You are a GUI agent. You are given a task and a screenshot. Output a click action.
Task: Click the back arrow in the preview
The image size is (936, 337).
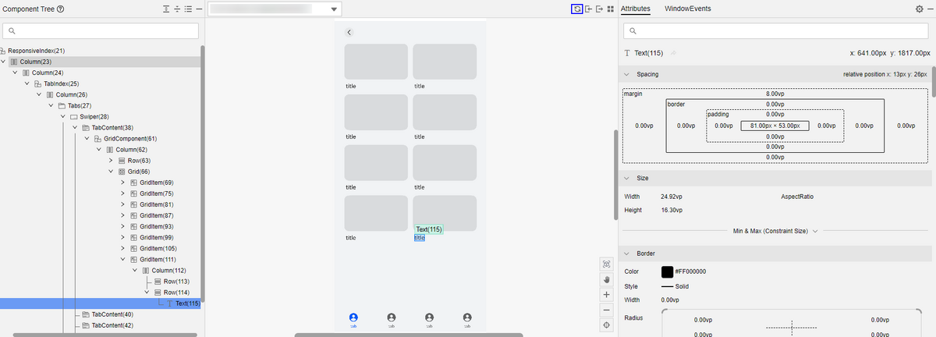click(349, 32)
